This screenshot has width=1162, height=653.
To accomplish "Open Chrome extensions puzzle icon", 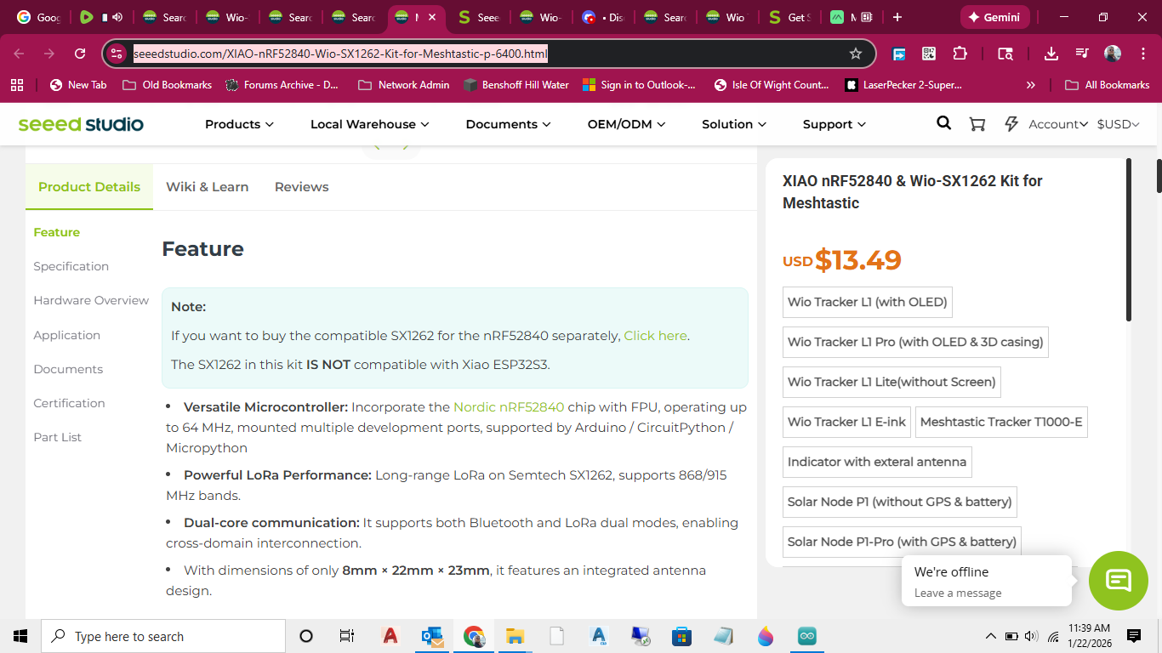I will 960,54.
